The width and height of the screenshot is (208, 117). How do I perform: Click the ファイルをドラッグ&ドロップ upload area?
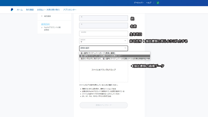tap(103, 70)
